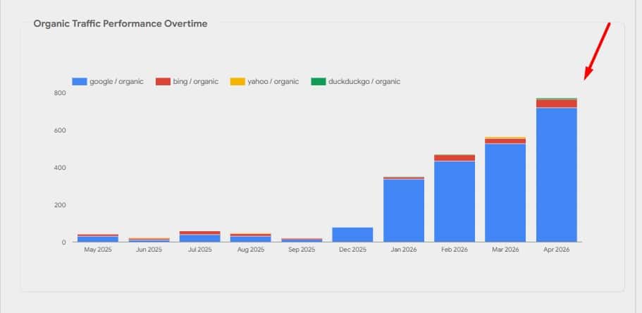This screenshot has height=313, width=642.
Task: Click the red bing segment of Feb 2026
Action: 455,158
